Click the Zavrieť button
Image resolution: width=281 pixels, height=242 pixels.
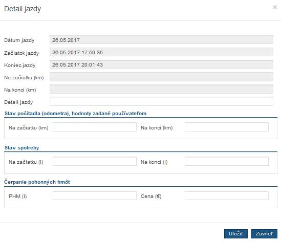point(264,234)
